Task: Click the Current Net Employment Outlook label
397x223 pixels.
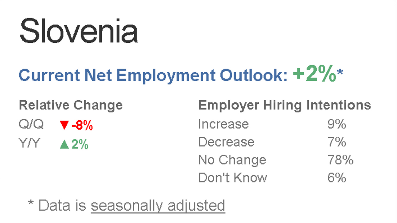Action: pos(153,75)
